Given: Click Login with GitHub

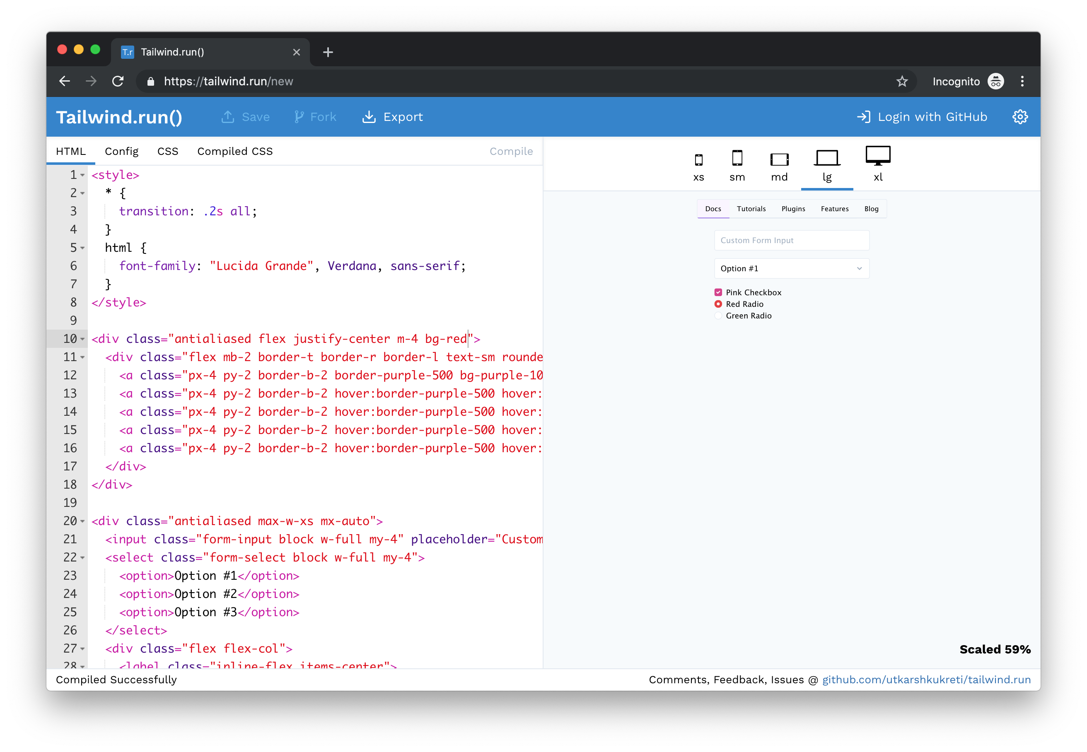Looking at the screenshot, I should point(922,117).
